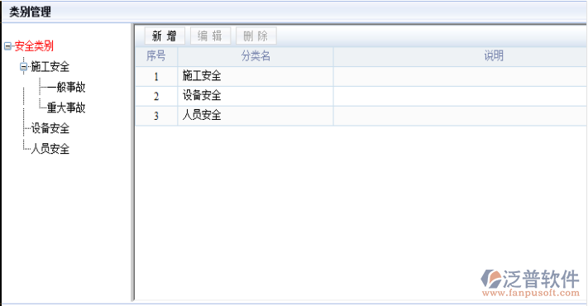Select table row 3 人员安全
The width and height of the screenshot is (588, 306).
[361, 116]
